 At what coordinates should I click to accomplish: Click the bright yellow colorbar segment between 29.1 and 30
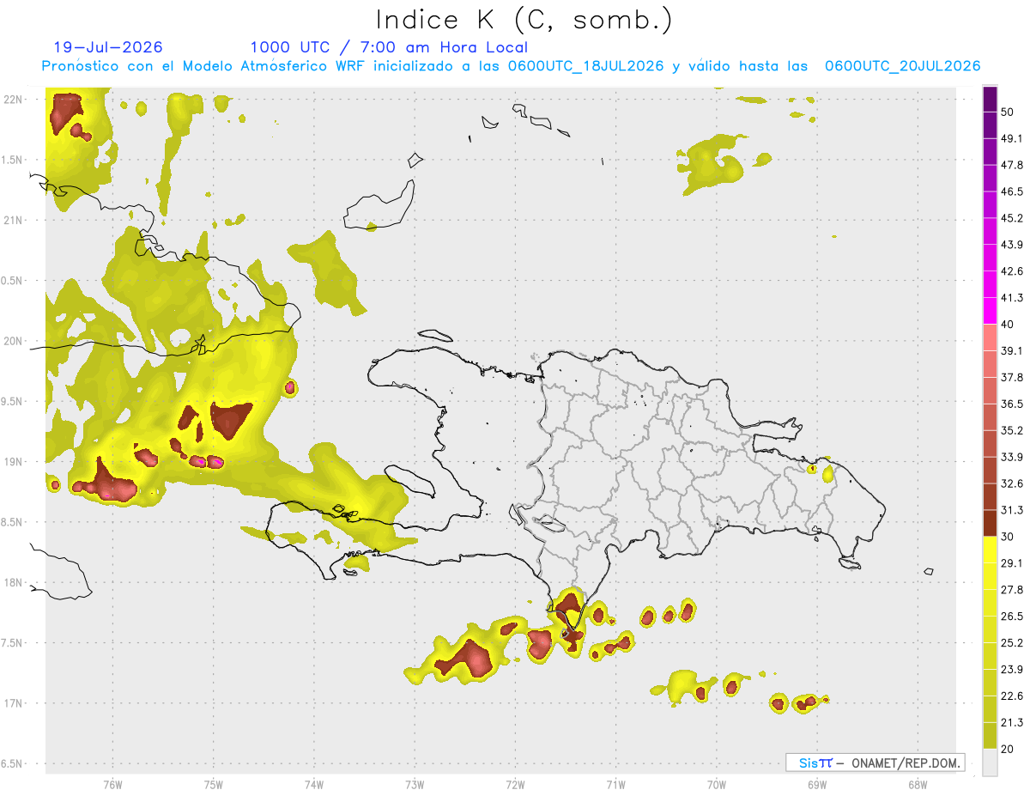990,550
